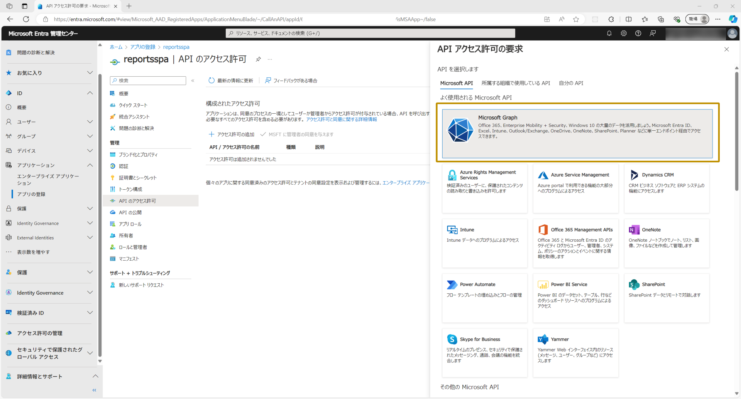The height and width of the screenshot is (399, 741).
Task: Click the right panel vertical scrollbar
Action: click(x=736, y=131)
